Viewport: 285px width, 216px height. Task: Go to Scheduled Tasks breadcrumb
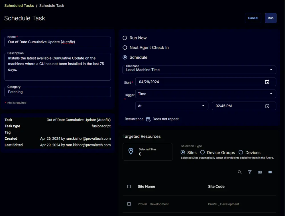(19, 6)
